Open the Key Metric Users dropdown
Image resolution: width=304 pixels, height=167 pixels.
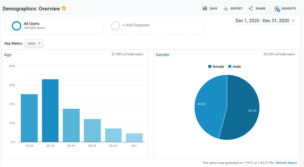[34, 44]
